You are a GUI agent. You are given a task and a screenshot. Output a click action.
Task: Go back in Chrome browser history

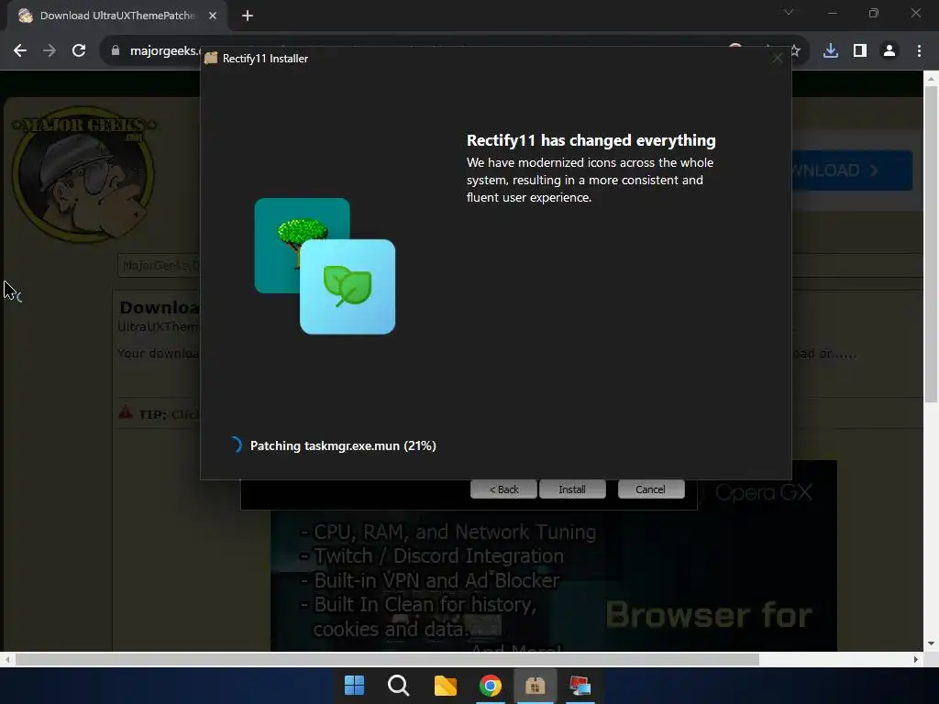(x=20, y=51)
